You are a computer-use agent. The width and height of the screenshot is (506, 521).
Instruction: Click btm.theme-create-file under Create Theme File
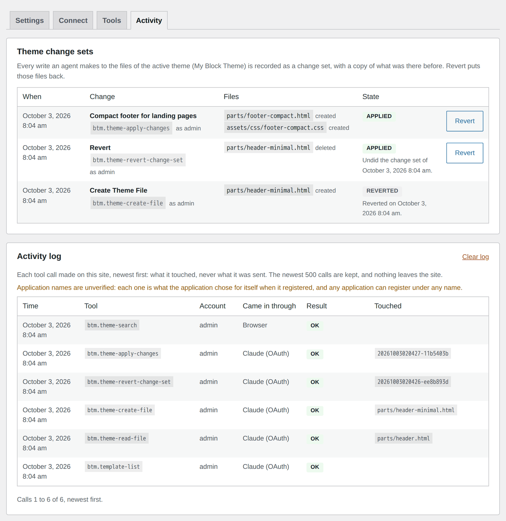point(128,203)
